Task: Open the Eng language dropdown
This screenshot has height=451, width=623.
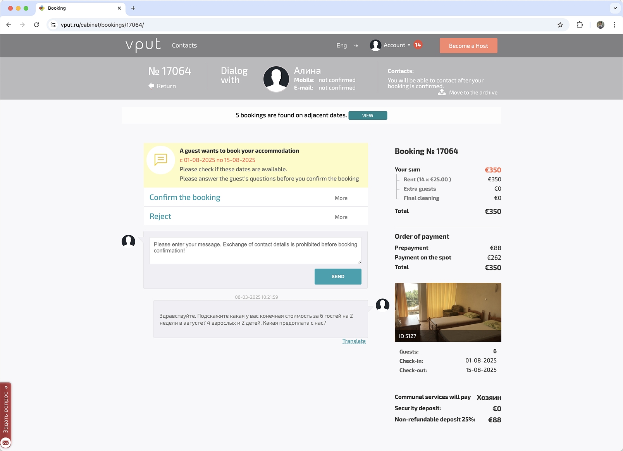Action: coord(347,46)
